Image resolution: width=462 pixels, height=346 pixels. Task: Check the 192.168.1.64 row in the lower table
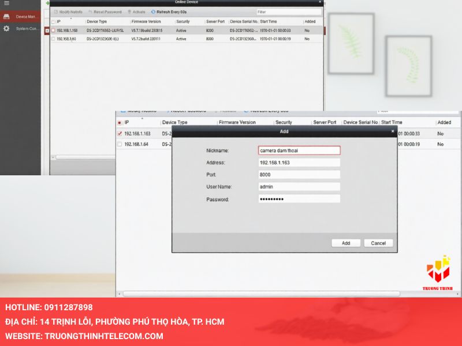tap(120, 144)
